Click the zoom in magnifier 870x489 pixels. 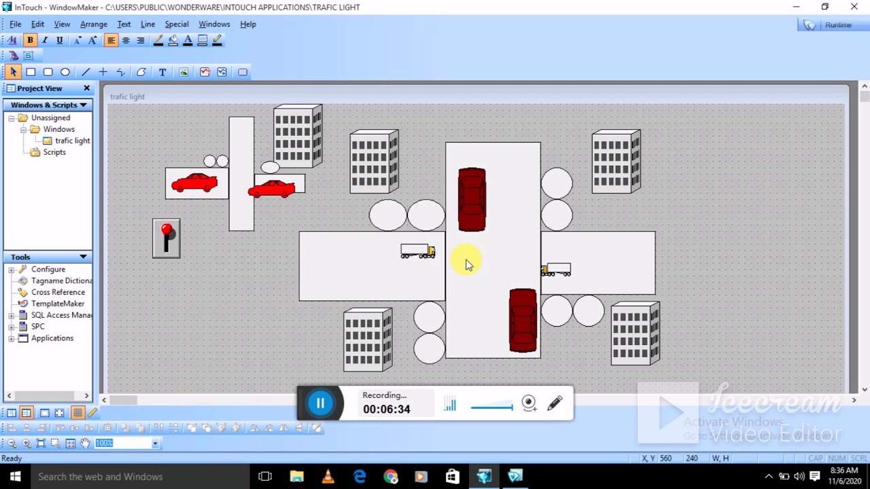click(26, 443)
